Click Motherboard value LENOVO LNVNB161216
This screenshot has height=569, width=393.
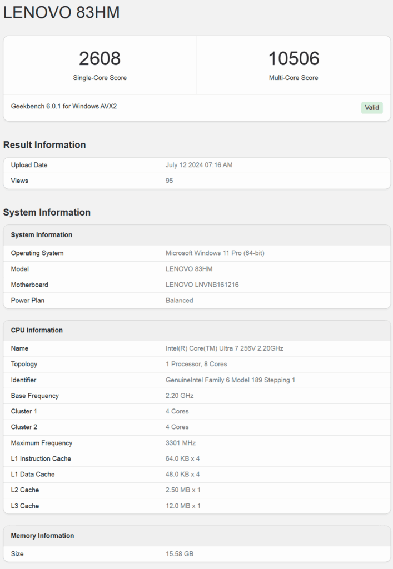tap(202, 284)
